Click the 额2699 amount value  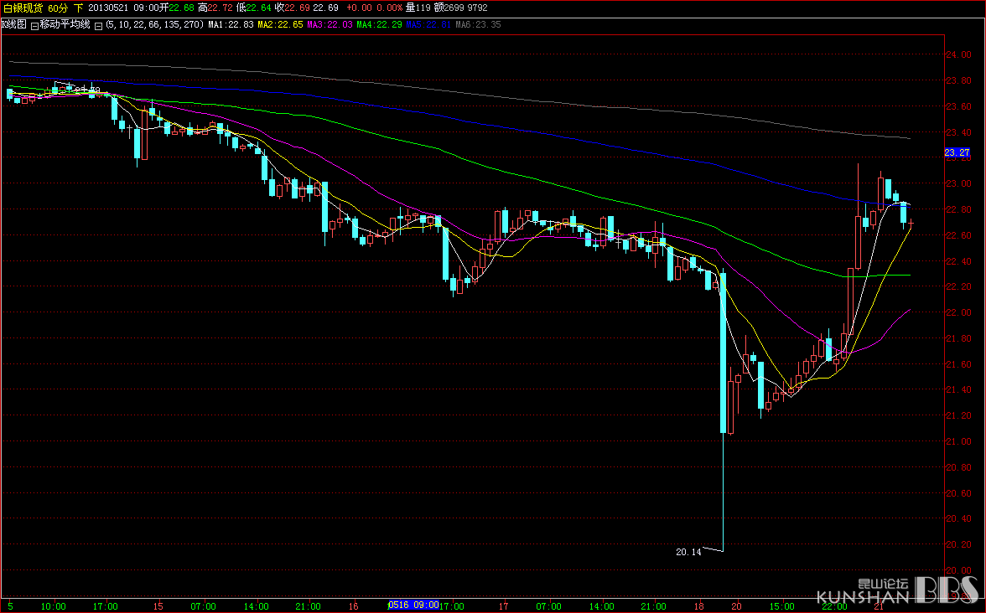(449, 8)
